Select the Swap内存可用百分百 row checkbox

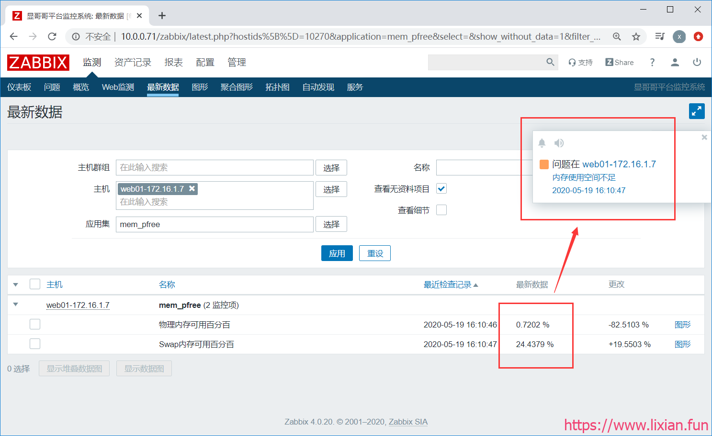[35, 344]
